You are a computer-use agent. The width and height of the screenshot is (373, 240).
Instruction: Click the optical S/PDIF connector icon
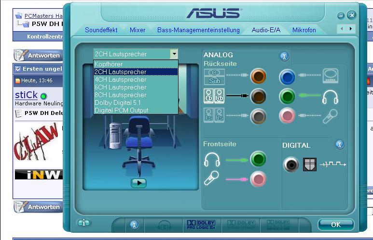point(309,164)
